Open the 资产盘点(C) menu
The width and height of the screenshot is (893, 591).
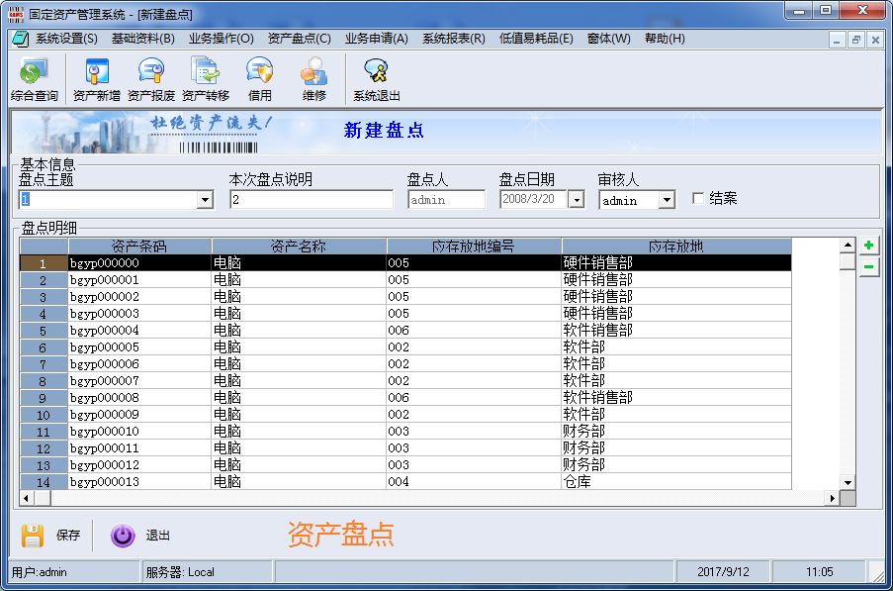click(299, 39)
